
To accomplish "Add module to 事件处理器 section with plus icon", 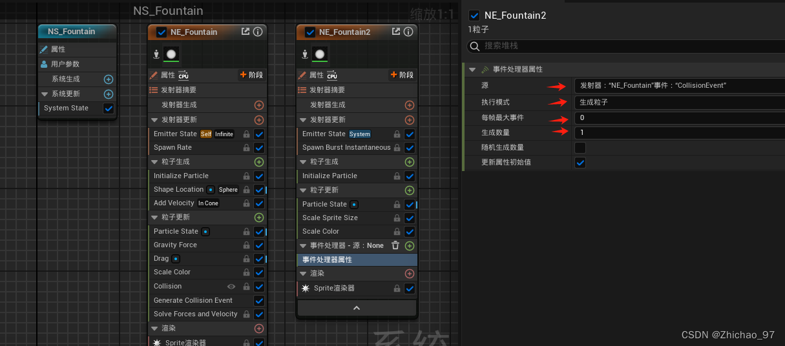I will tap(410, 246).
